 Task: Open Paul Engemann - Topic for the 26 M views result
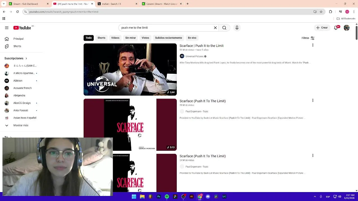197,111
